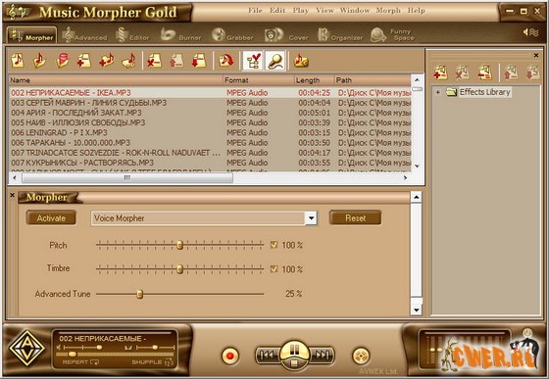The width and height of the screenshot is (549, 379).
Task: Click the playlist horizontal scrollbar
Action: tap(127, 177)
